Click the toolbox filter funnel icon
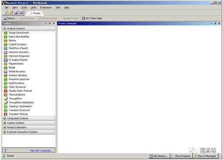The width and height of the screenshot is (223, 160). pyautogui.click(x=5, y=150)
